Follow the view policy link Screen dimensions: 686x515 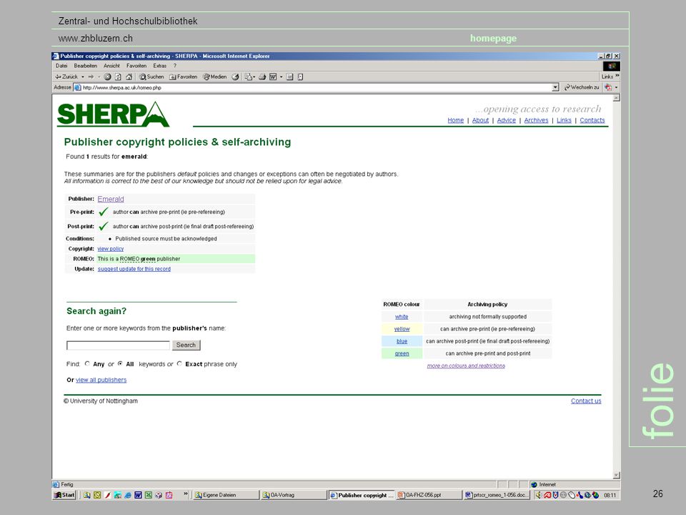click(x=110, y=249)
